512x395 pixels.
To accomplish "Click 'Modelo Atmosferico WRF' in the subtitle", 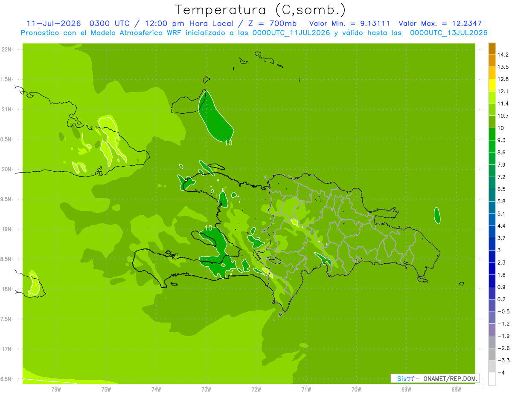I will pos(137,33).
